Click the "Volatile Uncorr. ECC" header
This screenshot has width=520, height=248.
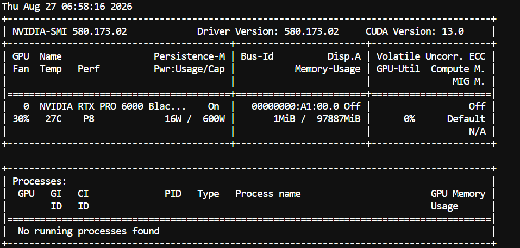click(x=431, y=56)
